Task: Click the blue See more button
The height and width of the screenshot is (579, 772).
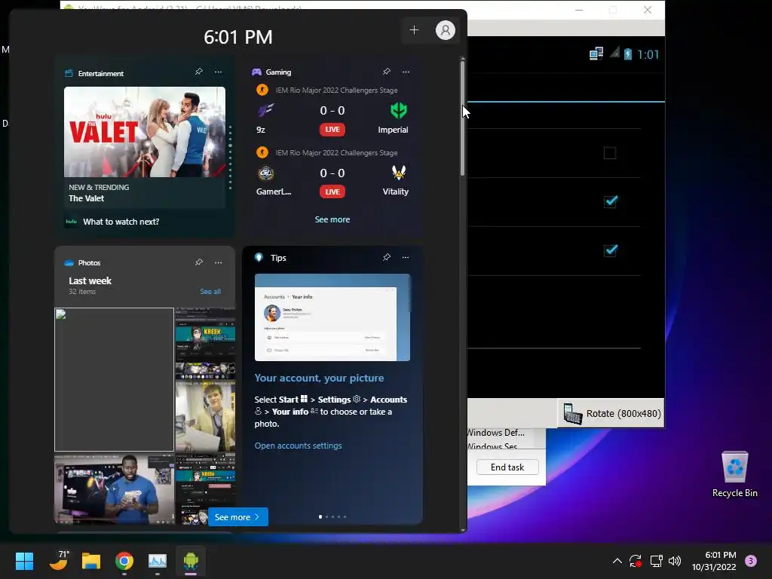Action: (237, 517)
